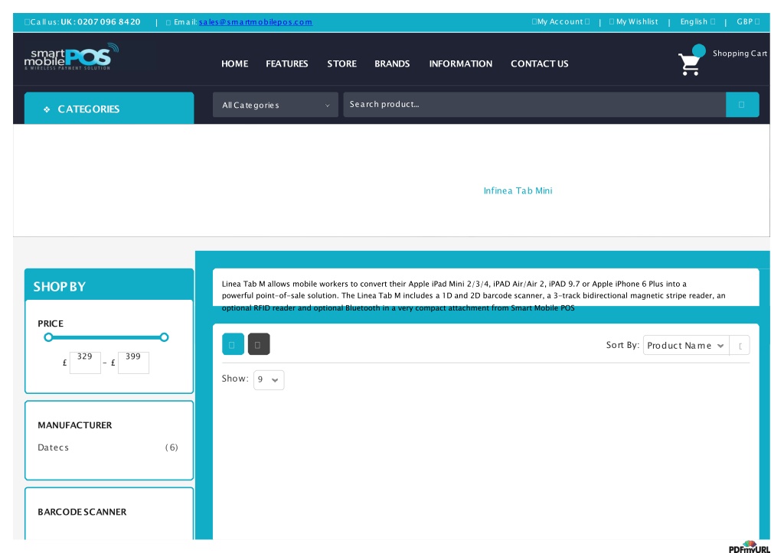Click the minimum price box 329

[85, 363]
